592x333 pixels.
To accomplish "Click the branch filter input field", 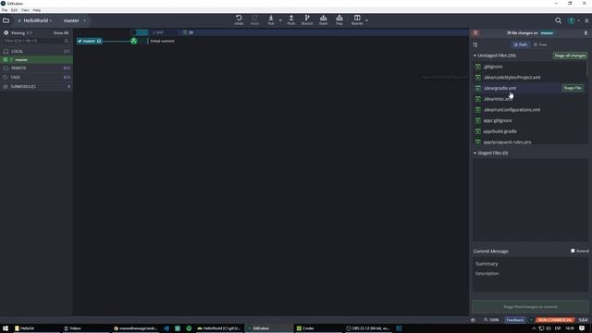I will pos(36,41).
